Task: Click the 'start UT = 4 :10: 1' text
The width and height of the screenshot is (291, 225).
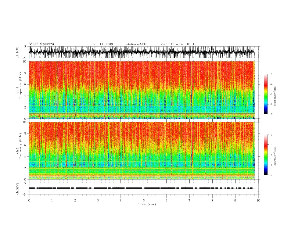Action: 177,44
